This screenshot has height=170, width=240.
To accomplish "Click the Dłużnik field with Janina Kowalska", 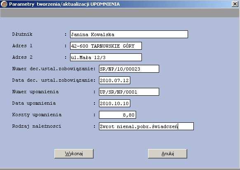I will click(x=129, y=34).
